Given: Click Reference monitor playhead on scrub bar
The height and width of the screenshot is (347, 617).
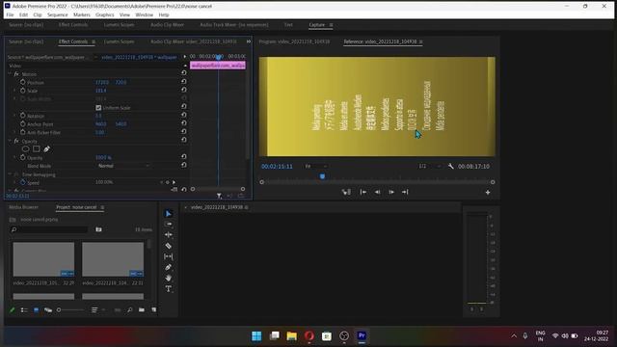Looking at the screenshot, I should [x=322, y=176].
